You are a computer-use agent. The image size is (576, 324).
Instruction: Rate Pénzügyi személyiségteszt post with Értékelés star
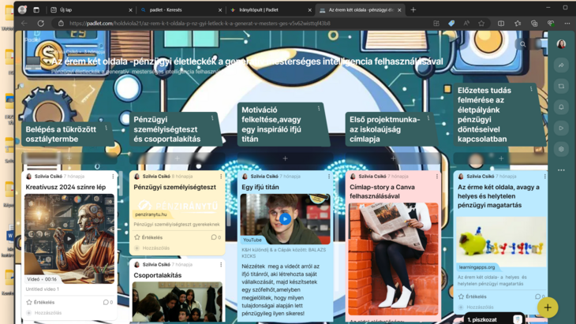148,237
